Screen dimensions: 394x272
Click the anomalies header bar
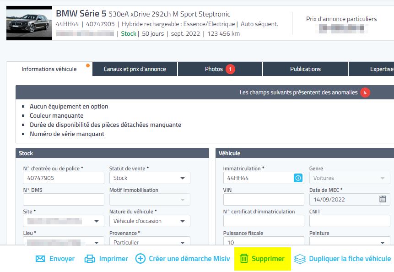(205, 92)
